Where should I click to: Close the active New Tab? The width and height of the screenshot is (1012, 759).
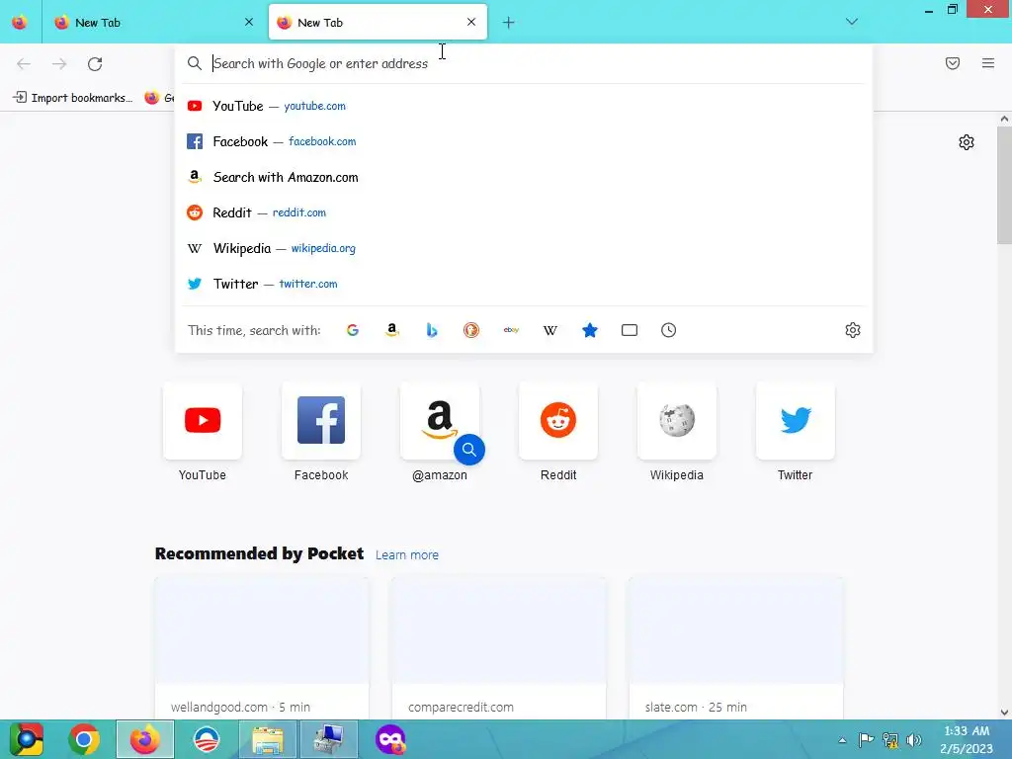(x=471, y=22)
